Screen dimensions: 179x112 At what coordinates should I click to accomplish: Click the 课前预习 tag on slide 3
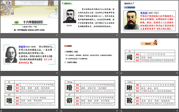(129, 4)
